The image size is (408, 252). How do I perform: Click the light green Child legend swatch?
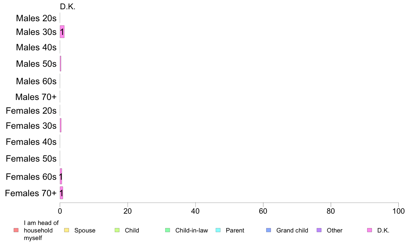[x=117, y=230]
